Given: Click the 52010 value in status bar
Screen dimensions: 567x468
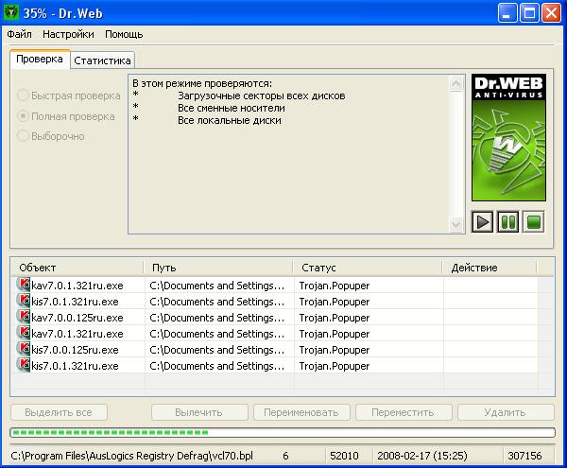Looking at the screenshot, I should coord(344,456).
